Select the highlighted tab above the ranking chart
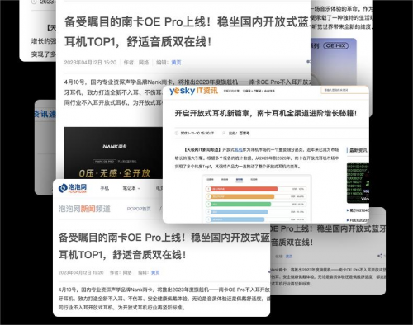The height and width of the screenshot is (325, 413). point(240,180)
